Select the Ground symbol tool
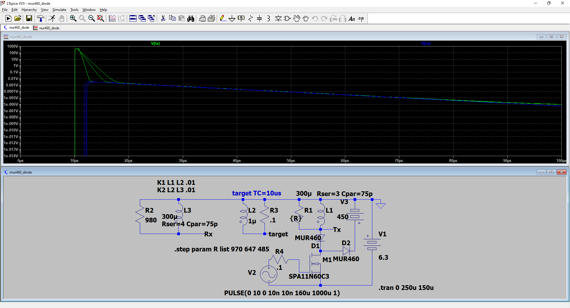 232,18
